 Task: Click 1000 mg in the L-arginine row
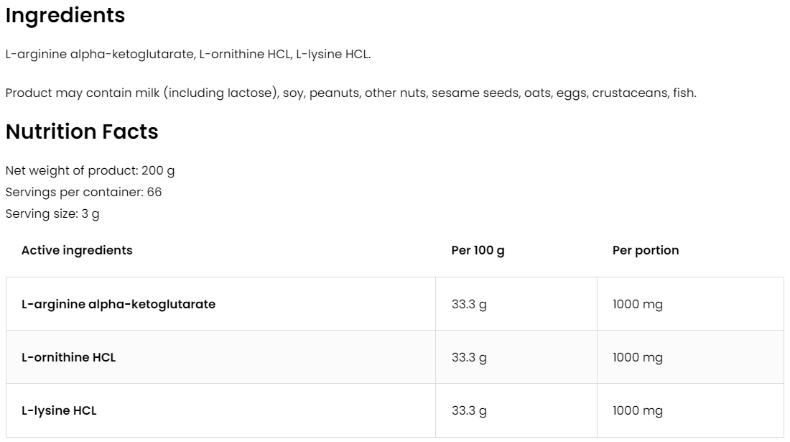coord(637,304)
